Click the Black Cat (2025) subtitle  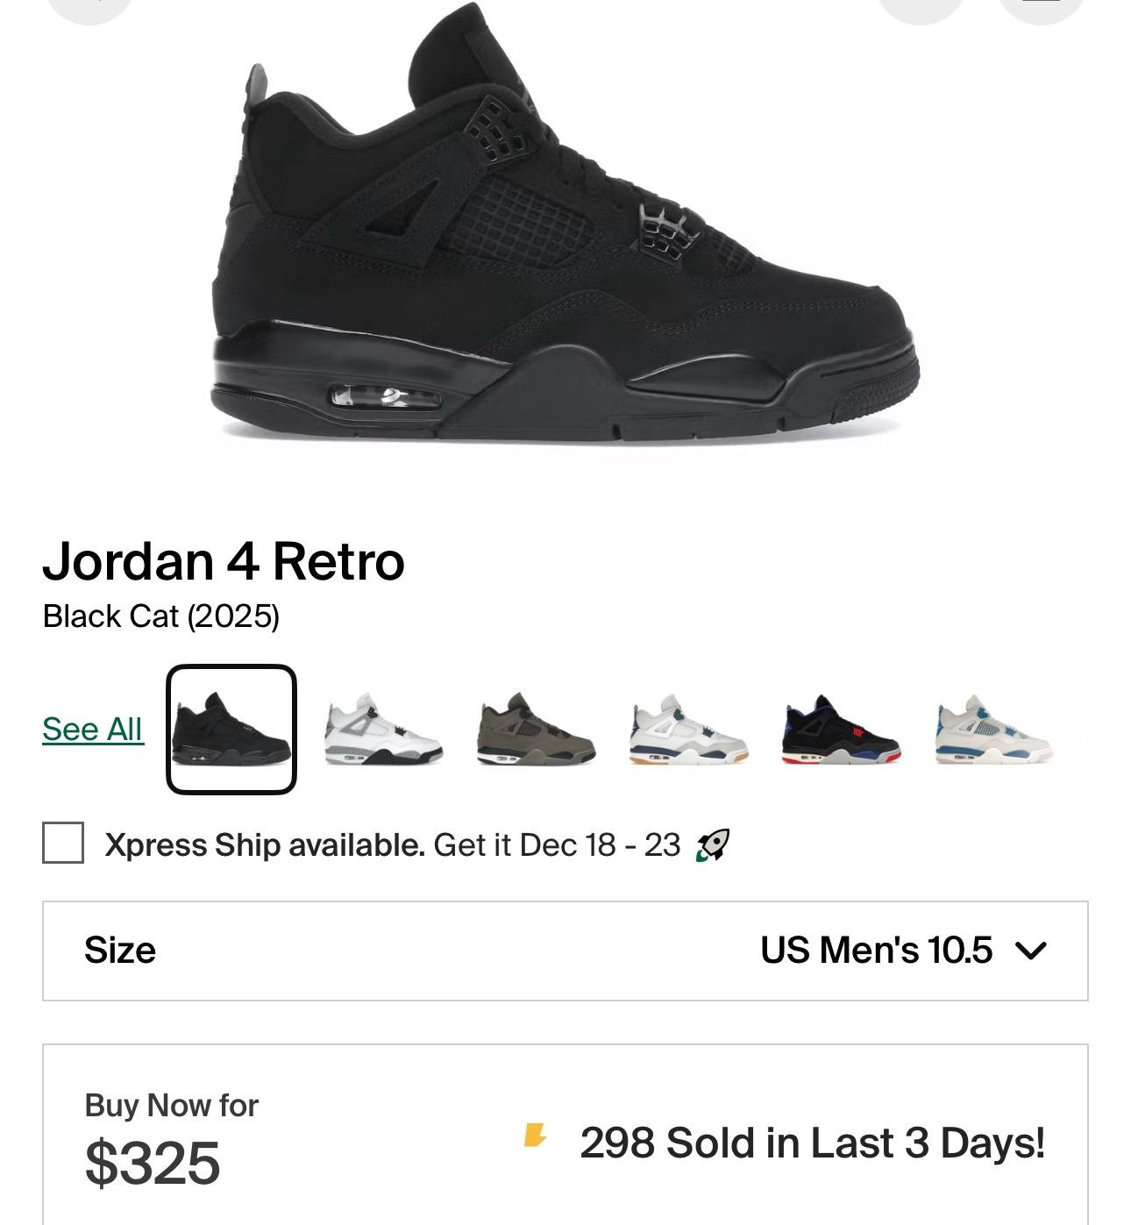[160, 616]
